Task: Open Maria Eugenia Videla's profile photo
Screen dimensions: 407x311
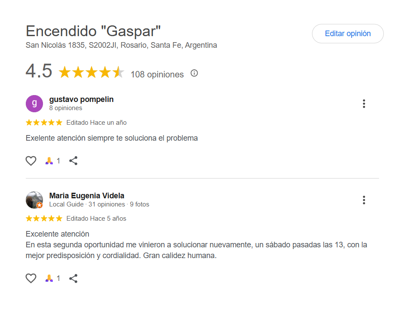Action: [34, 200]
